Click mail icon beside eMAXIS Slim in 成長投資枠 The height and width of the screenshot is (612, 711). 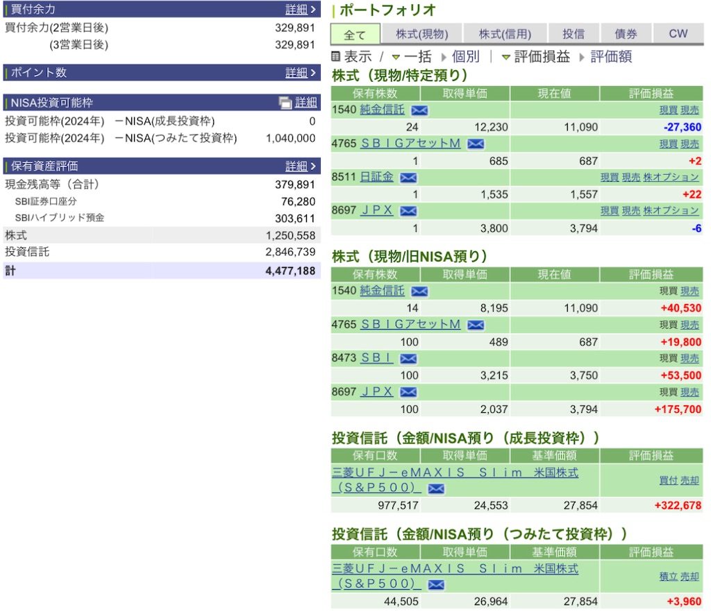pos(436,488)
